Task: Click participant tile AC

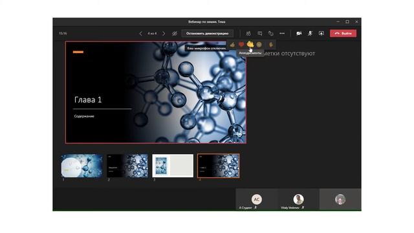Action: [257, 199]
